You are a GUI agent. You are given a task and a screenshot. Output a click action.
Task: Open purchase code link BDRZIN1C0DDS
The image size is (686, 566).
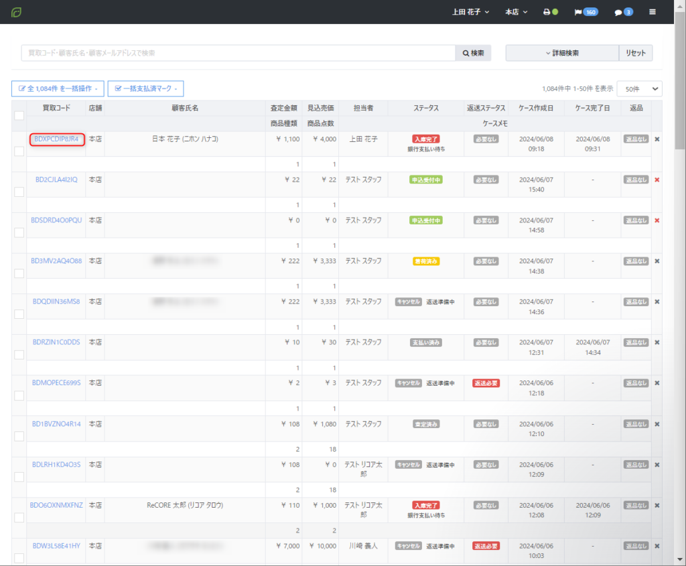56,342
